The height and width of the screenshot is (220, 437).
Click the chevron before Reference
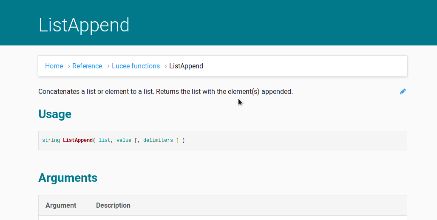(x=69, y=66)
